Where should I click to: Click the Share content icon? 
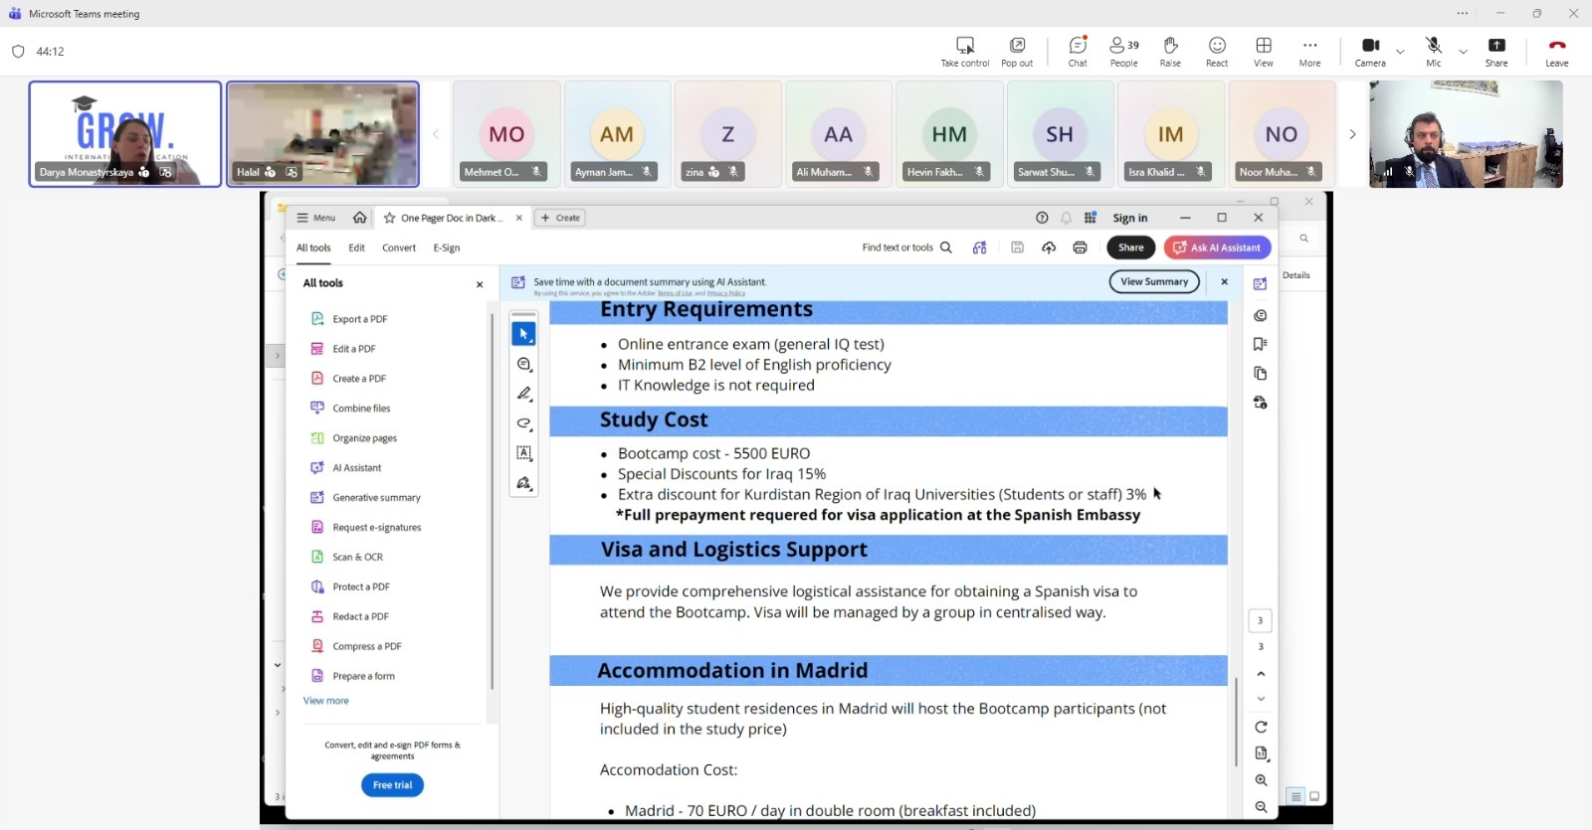pos(1496,51)
